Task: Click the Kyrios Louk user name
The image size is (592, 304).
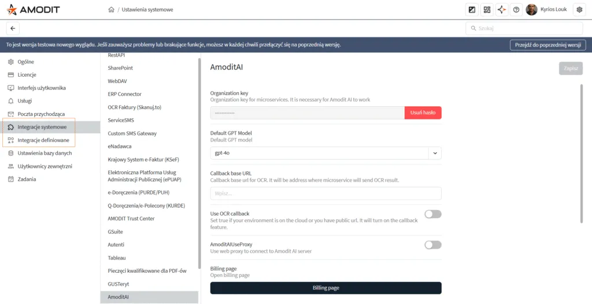Action: pyautogui.click(x=553, y=10)
